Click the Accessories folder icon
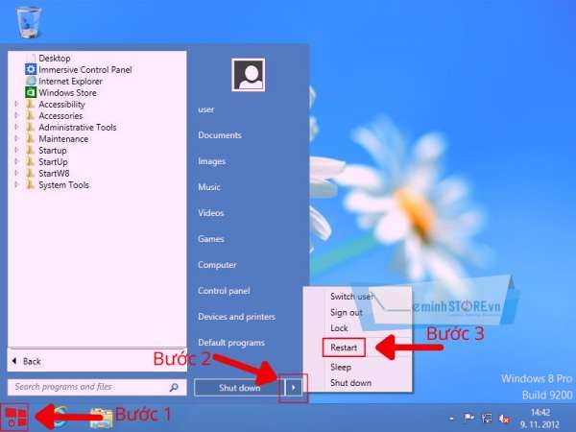The height and width of the screenshot is (432, 576). [31, 115]
